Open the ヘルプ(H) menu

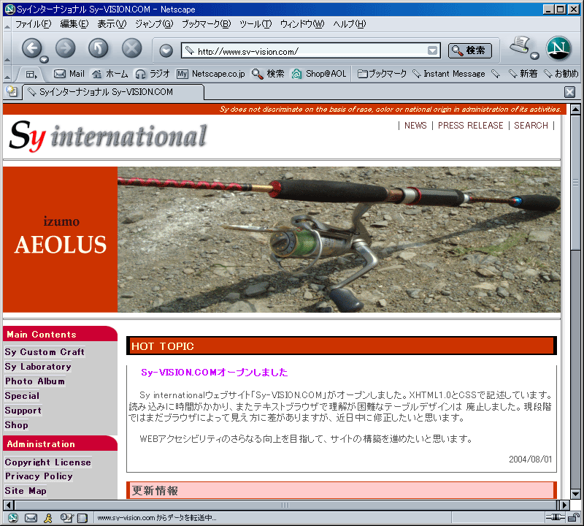click(350, 24)
